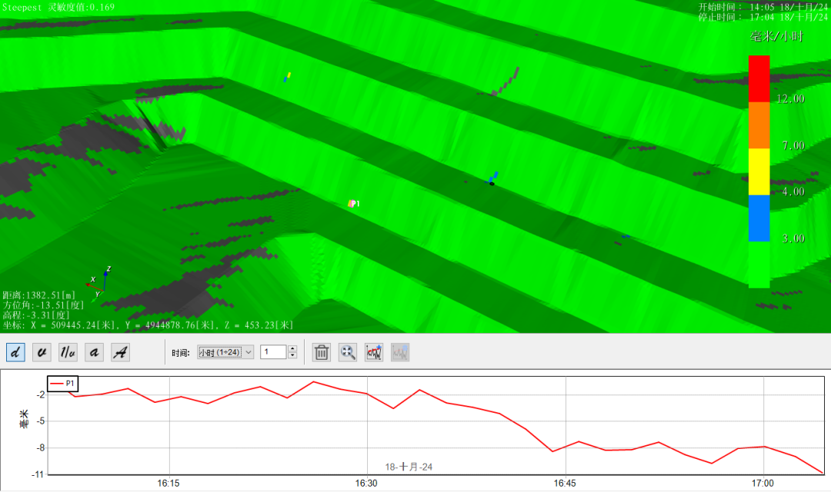The image size is (831, 492).
Task: Select the lowercase 'a' acceleration button
Action: coord(94,352)
